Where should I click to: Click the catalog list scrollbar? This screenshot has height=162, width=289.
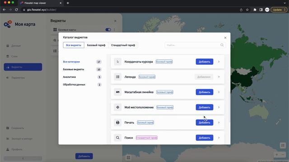(229, 107)
